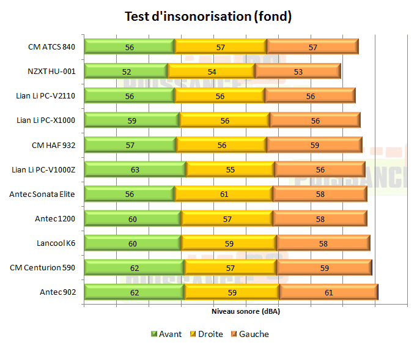
Task: Click the chart title Test d'insonorisation
Action: [x=208, y=17]
